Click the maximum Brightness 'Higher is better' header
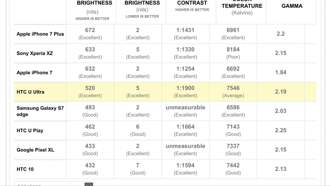331x186 pixels. 94,10
